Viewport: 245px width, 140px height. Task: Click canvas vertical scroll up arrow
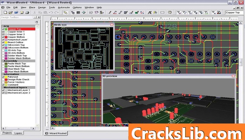[x=240, y=23]
